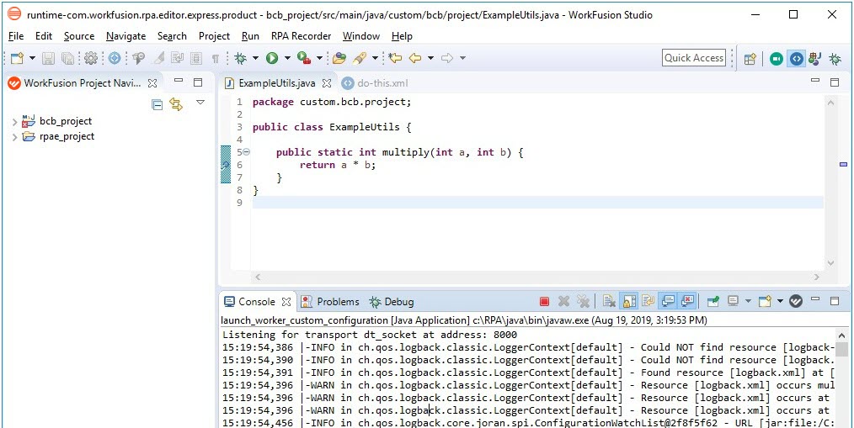Toggle the fold marker on line 5
Image resolution: width=854 pixels, height=428 pixels.
246,152
